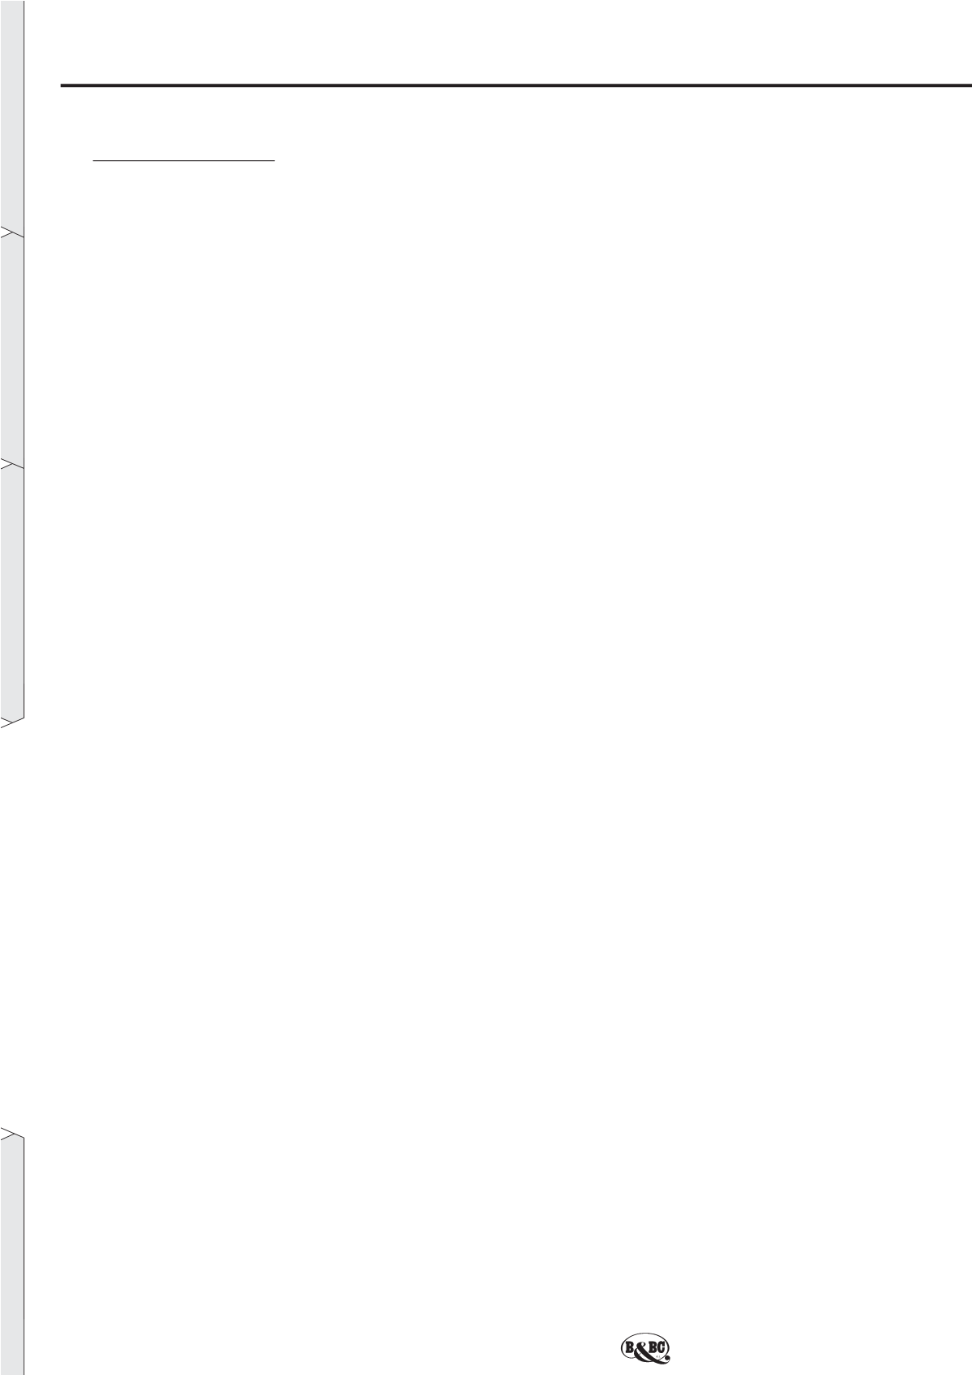972x1375 pixels.
Task: Select the bottom gray side tab
Action: coord(12,1256)
